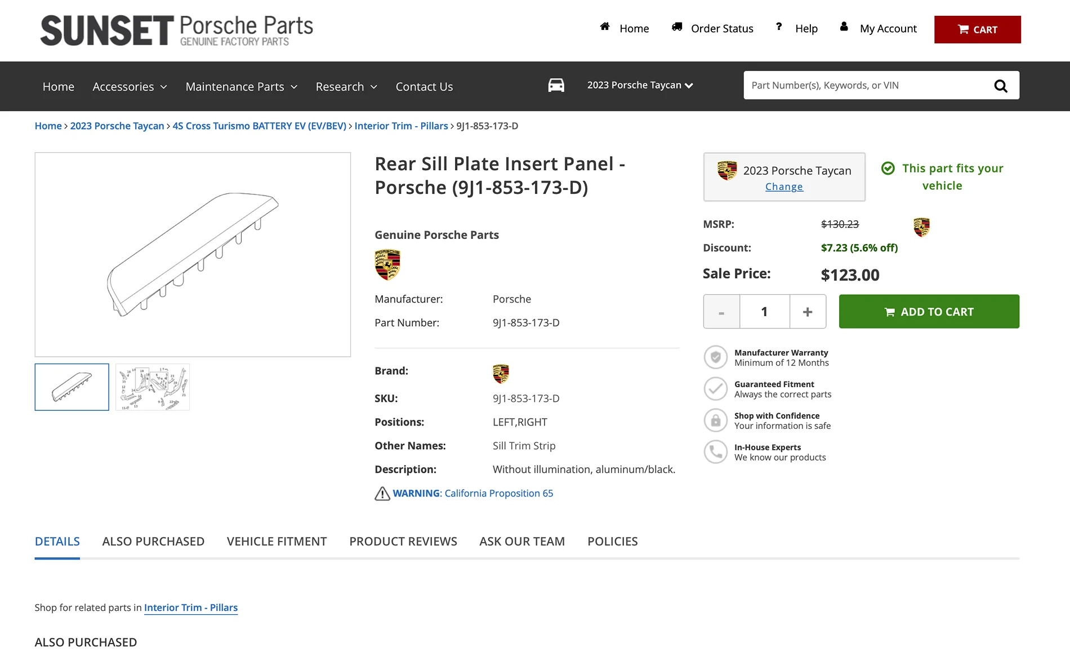The width and height of the screenshot is (1070, 652).
Task: Click the Porsche crest under Genuine Porsche Parts
Action: pos(387,264)
